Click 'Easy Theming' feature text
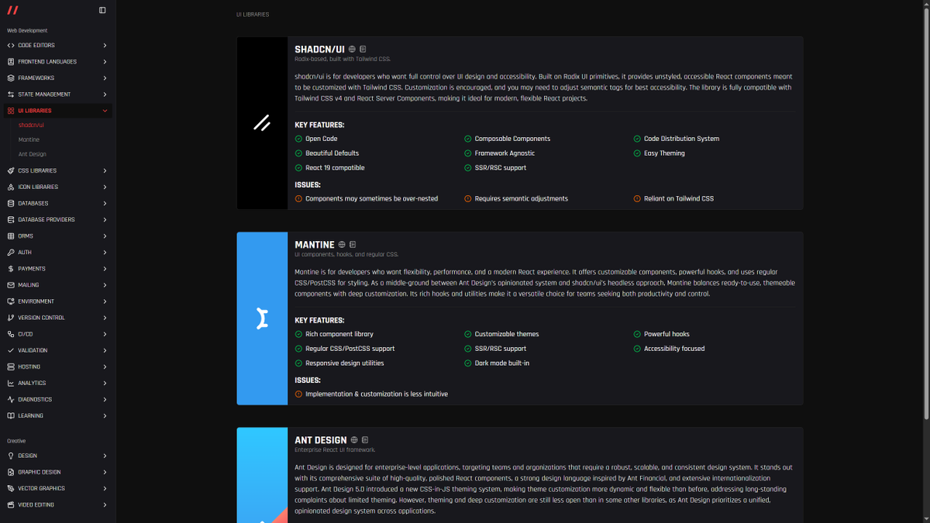This screenshot has height=523, width=930. [x=664, y=153]
